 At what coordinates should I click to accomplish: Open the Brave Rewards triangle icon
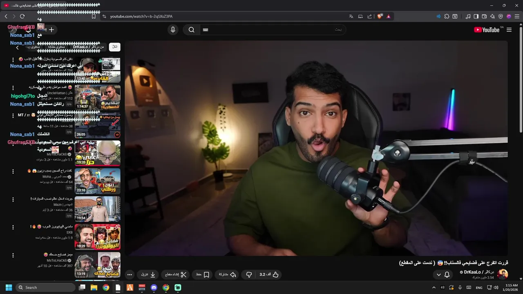click(x=389, y=16)
